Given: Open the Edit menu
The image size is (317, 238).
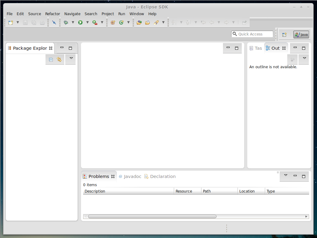Looking at the screenshot, I should [20, 14].
